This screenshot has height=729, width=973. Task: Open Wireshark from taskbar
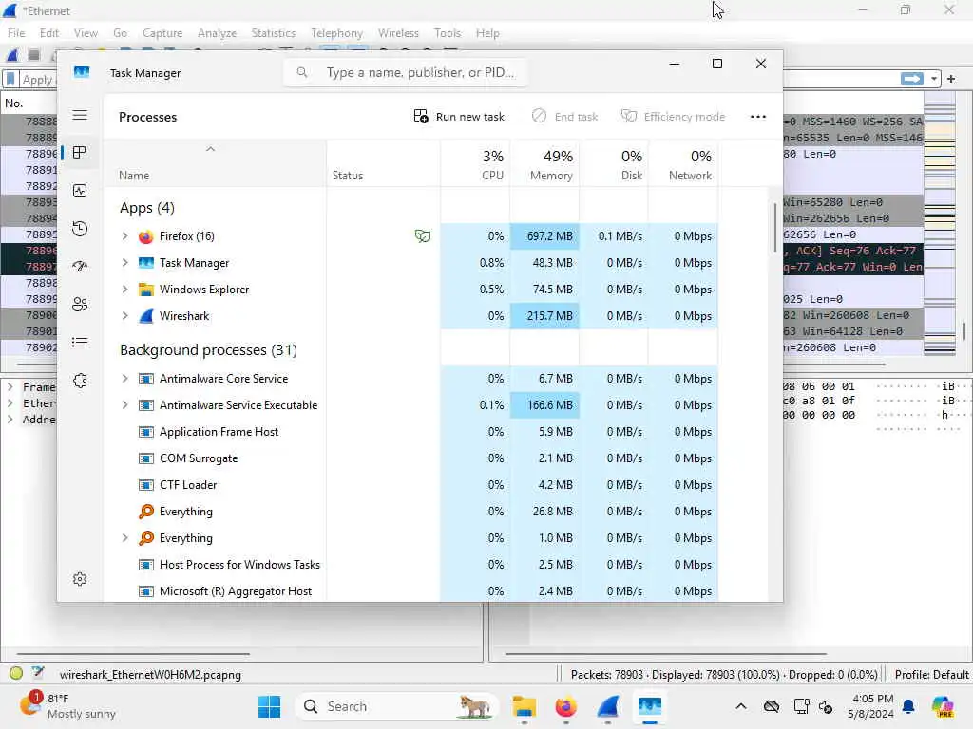coord(607,706)
